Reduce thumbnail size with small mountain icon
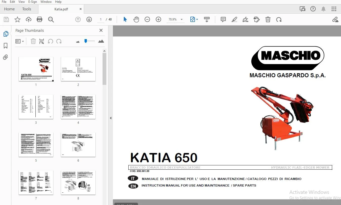This screenshot has width=341, height=205. click(x=78, y=41)
